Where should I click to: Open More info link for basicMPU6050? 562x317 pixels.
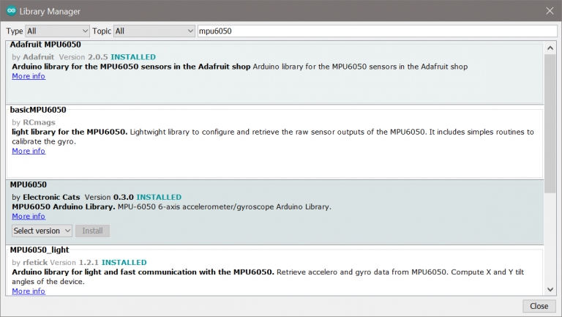pos(29,151)
